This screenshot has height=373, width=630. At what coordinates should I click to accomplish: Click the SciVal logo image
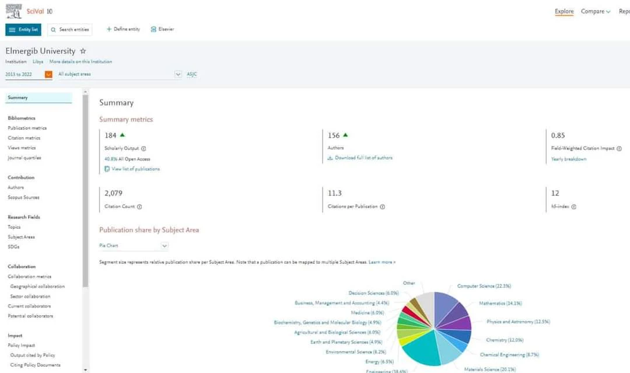click(13, 11)
